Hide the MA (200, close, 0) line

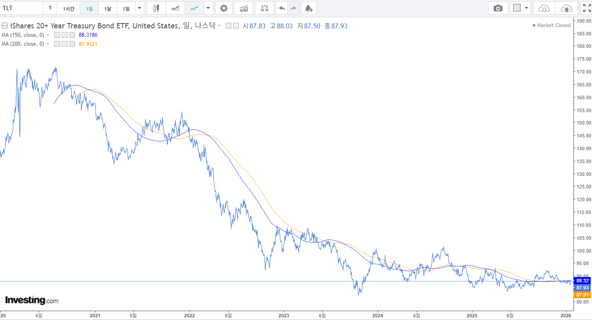point(57,44)
